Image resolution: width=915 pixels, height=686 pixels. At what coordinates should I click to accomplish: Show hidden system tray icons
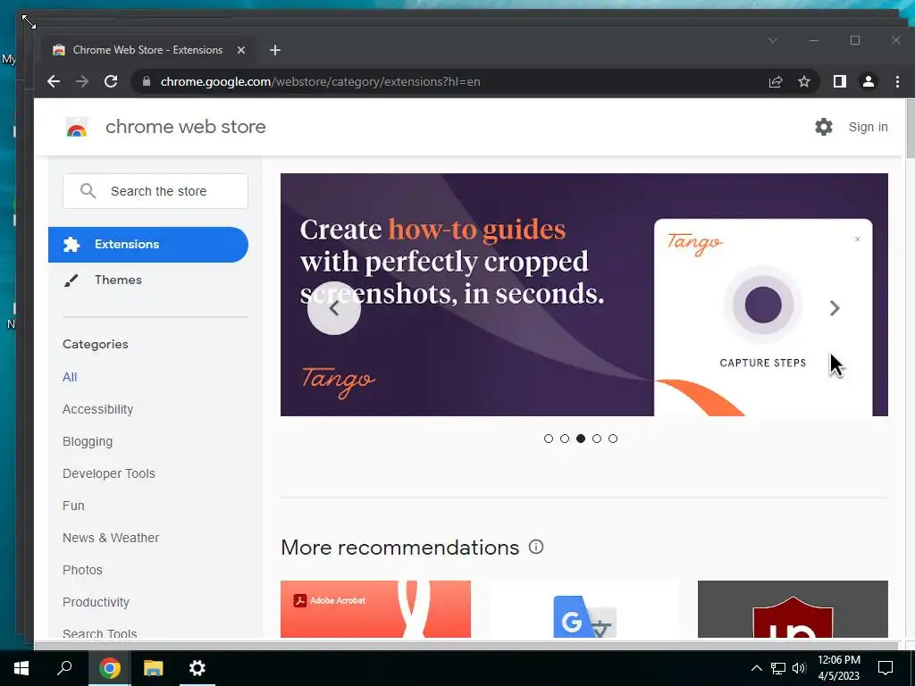[756, 668]
